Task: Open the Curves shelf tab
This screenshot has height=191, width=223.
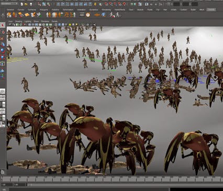Action: point(21,10)
